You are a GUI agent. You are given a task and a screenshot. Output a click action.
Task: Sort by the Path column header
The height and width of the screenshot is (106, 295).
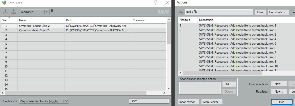click(98, 20)
